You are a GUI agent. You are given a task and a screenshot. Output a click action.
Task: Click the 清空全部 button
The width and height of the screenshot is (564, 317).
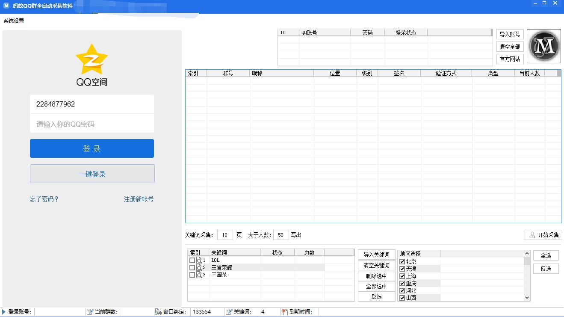(510, 47)
